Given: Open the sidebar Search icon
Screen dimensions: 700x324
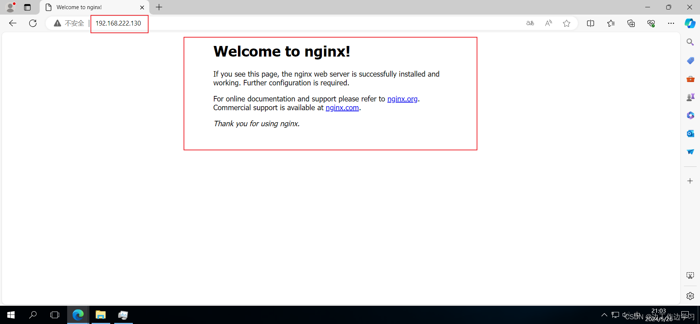Looking at the screenshot, I should (x=690, y=42).
